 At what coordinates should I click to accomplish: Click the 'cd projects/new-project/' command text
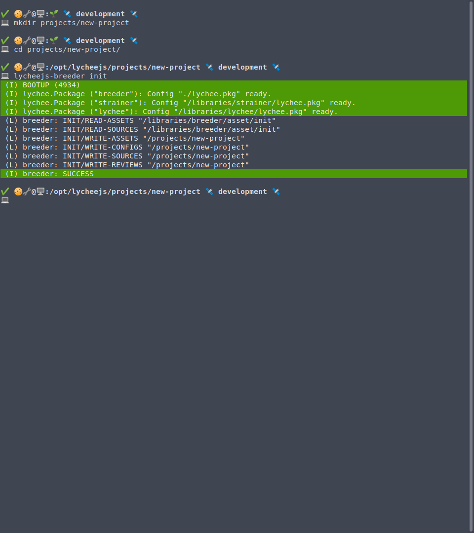[67, 49]
